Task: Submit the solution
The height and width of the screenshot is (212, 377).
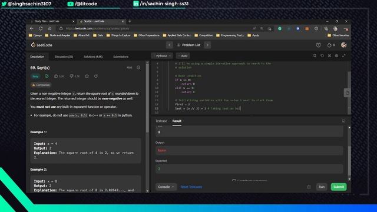Action: click(339, 187)
